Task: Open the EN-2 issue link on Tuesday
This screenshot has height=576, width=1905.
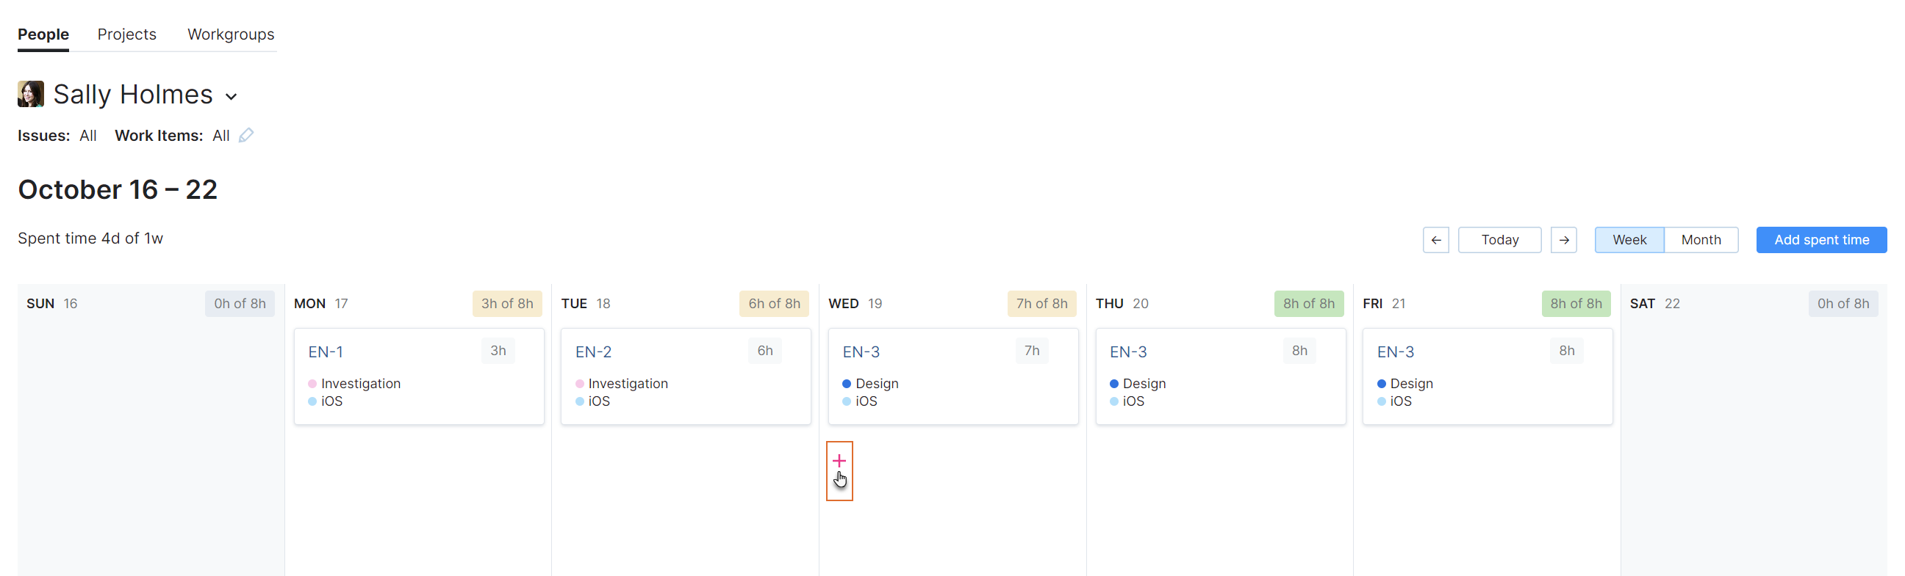Action: pyautogui.click(x=593, y=351)
